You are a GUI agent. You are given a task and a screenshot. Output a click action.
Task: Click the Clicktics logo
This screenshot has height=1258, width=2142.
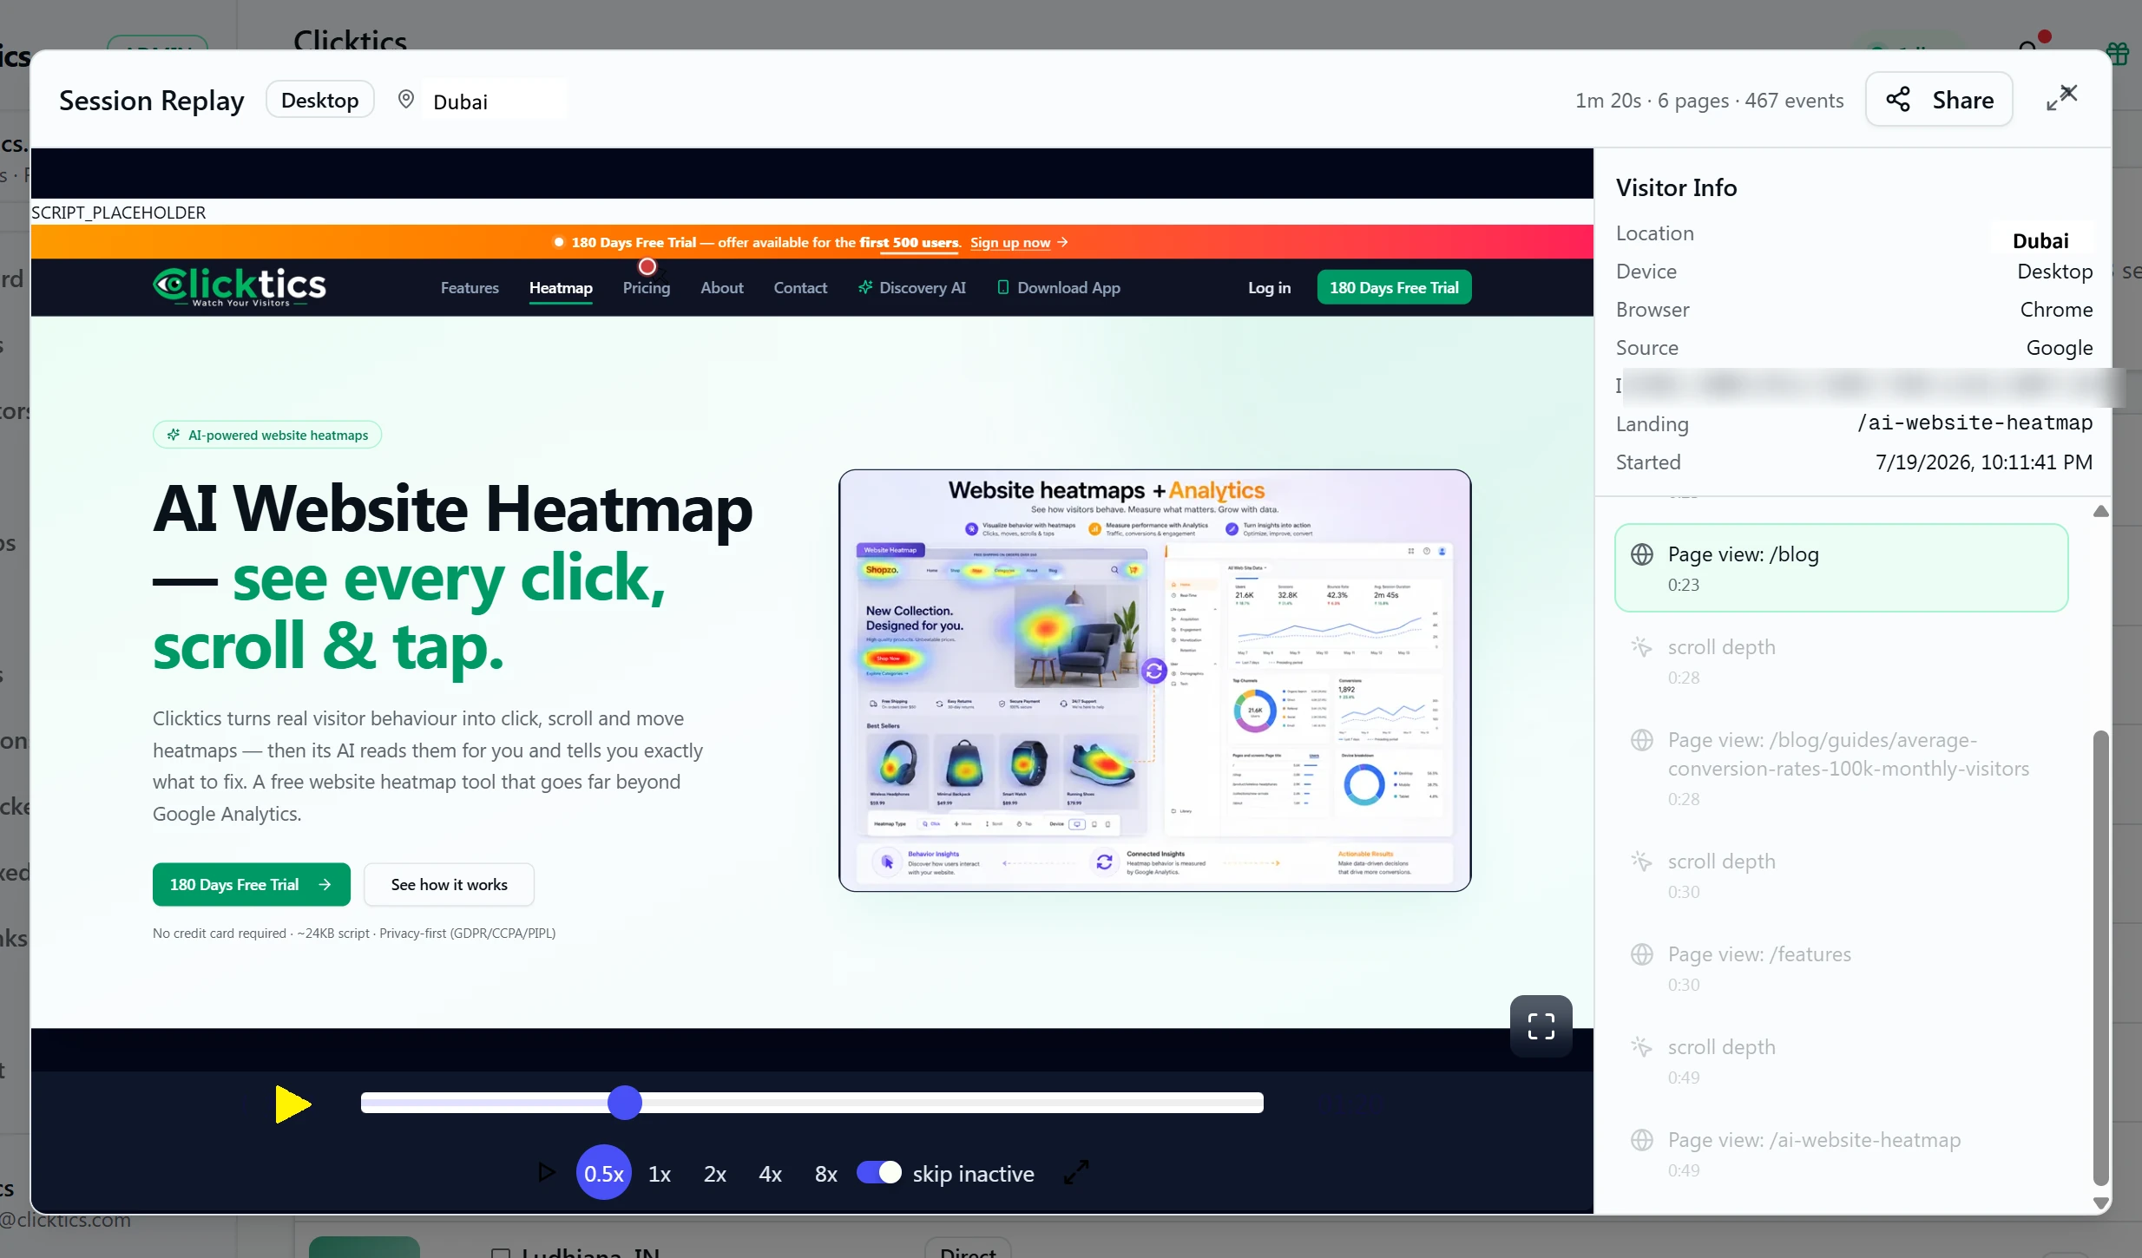[240, 286]
